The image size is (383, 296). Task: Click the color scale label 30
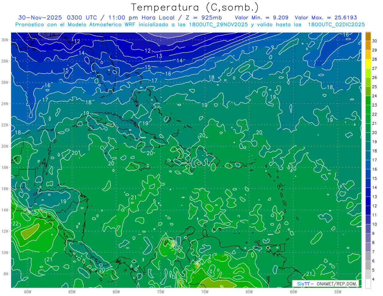click(x=375, y=41)
